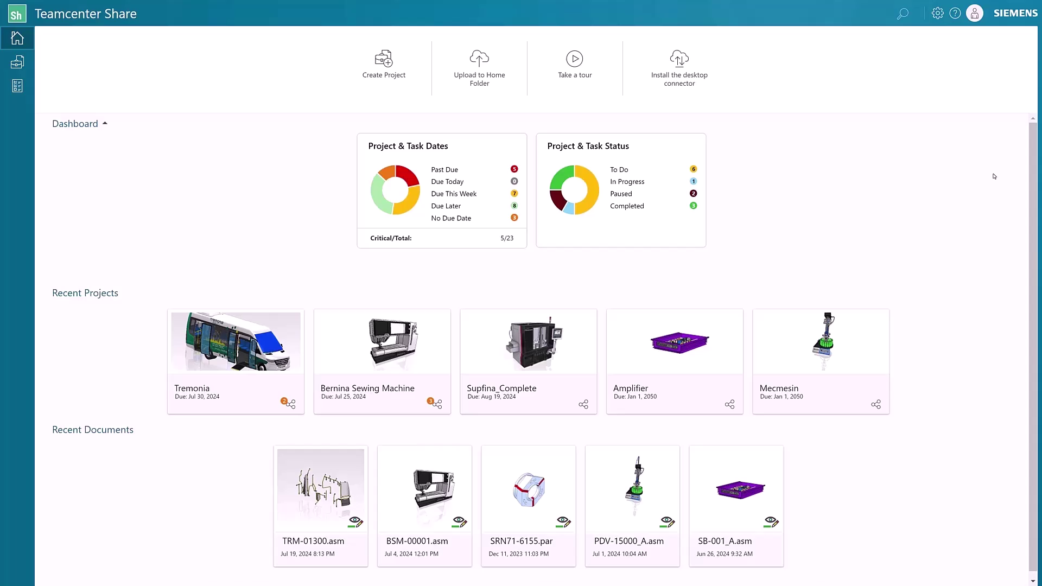
Task: Click share icon on Amplifier project
Action: [730, 404]
